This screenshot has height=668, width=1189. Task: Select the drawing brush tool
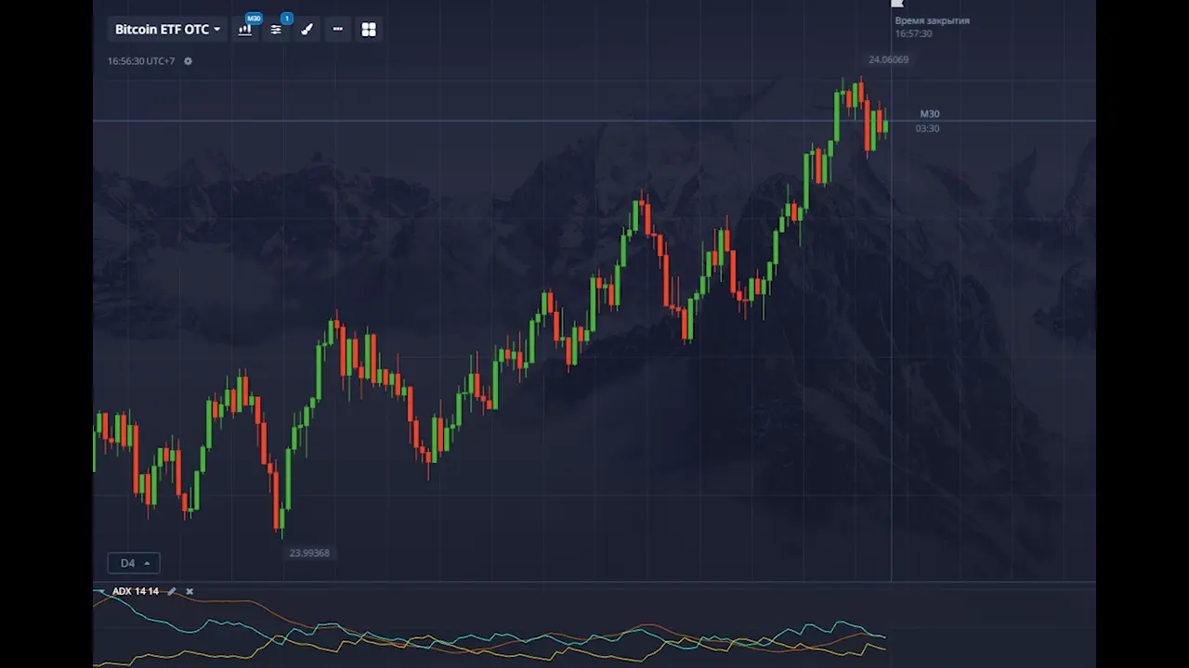click(x=307, y=30)
